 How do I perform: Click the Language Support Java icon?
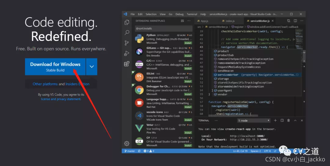139,103
